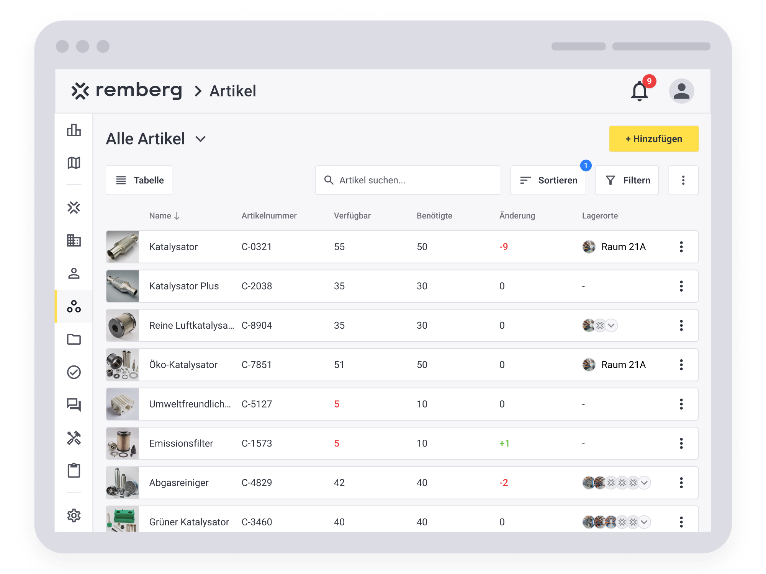The height and width of the screenshot is (574, 766).
Task: Open the organizations building sidebar icon
Action: pyautogui.click(x=74, y=240)
